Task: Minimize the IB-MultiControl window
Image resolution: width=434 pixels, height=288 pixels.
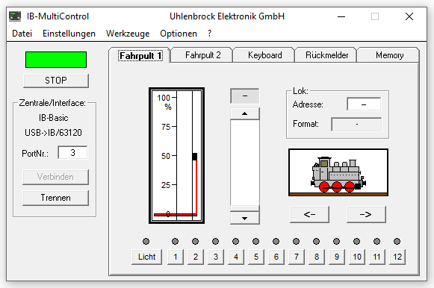Action: [341, 16]
